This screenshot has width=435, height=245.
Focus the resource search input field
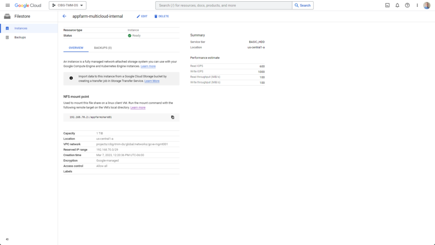tap(224, 6)
